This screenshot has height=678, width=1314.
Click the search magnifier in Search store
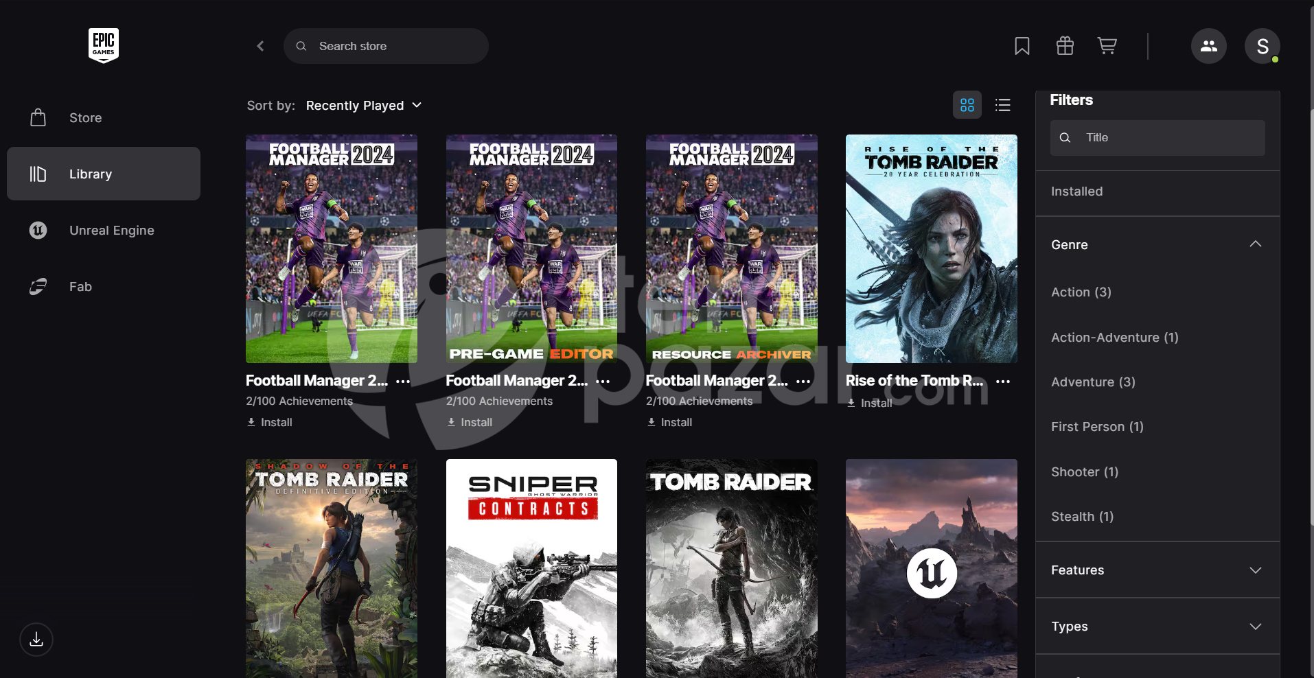301,46
